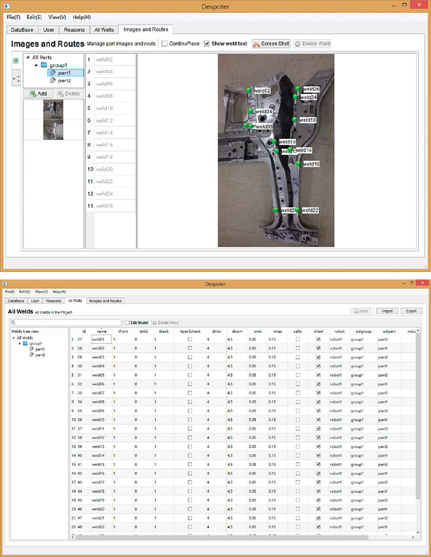Collapse the All Welds tree node
Image resolution: width=431 pixels, height=557 pixels.
(x=14, y=338)
